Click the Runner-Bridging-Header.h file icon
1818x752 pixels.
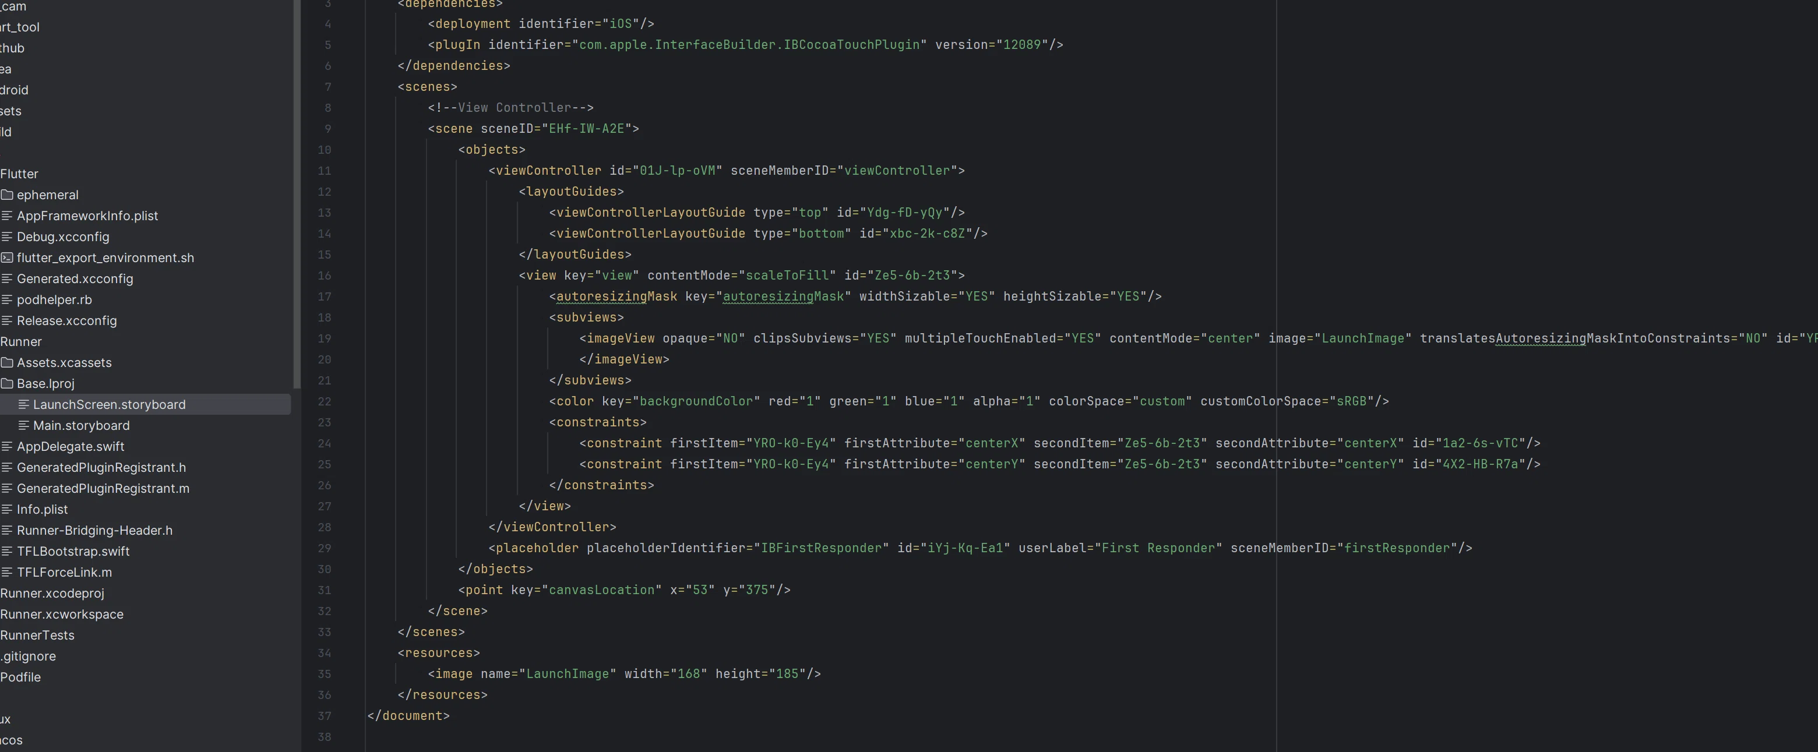pos(7,531)
